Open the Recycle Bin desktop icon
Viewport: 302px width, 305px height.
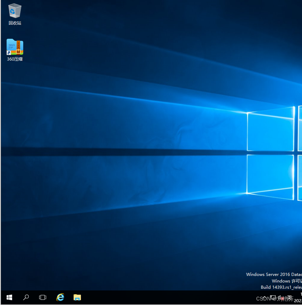[15, 14]
